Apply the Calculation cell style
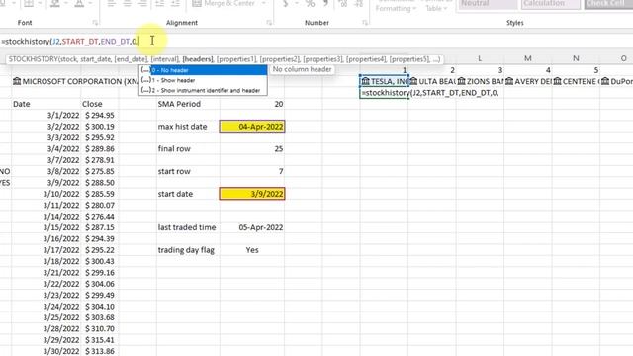The image size is (633, 356). (551, 4)
